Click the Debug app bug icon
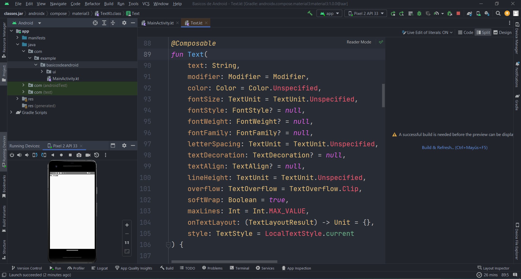 click(419, 13)
